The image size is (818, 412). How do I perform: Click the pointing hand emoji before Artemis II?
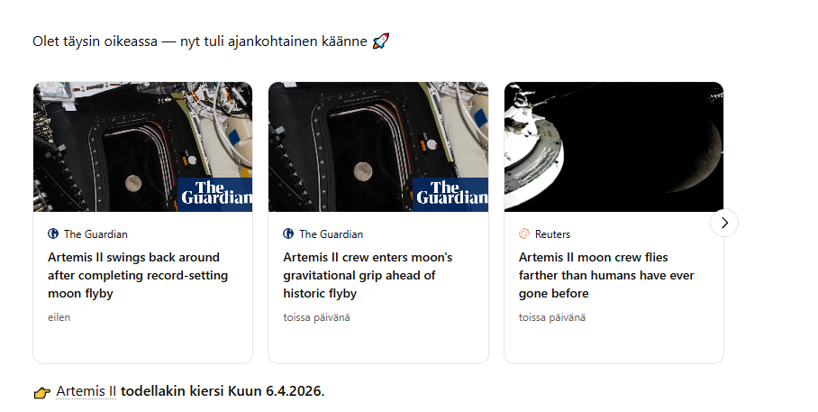point(42,392)
